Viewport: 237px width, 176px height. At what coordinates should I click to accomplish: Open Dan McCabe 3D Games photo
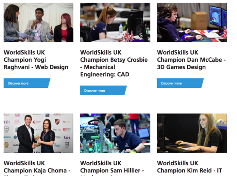[x=192, y=23]
